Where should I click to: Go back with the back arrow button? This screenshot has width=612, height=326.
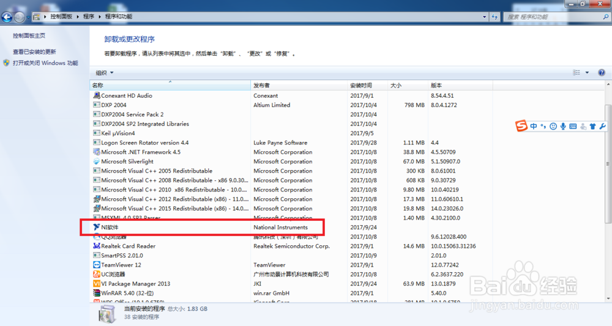7,17
